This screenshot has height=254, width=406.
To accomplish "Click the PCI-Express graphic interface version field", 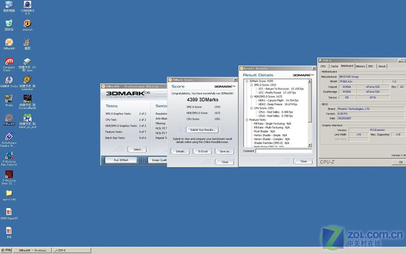I will tap(377, 130).
